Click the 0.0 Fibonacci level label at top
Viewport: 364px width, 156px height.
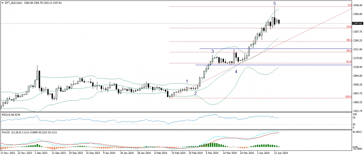click(349, 5)
